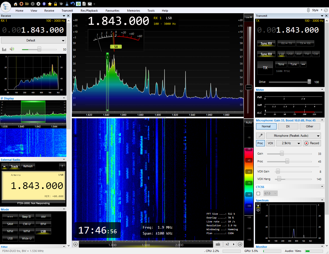Click the camera screenshot icon

point(61,4)
